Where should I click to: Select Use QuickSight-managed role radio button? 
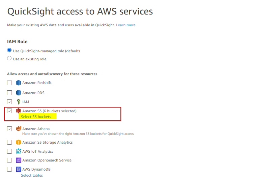(9, 50)
